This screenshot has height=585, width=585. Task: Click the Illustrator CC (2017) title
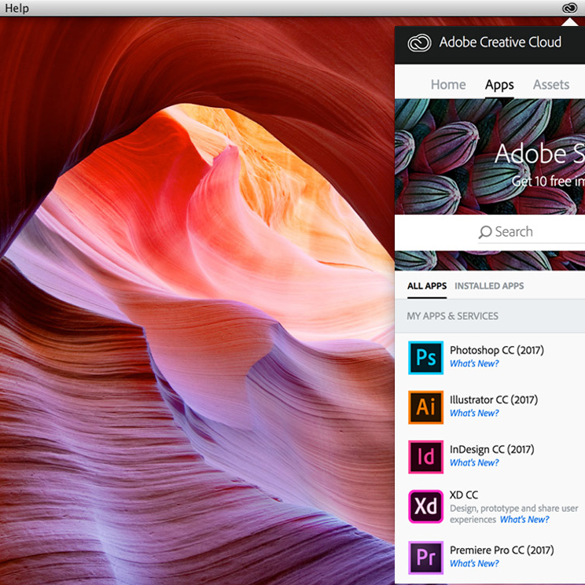pos(494,400)
